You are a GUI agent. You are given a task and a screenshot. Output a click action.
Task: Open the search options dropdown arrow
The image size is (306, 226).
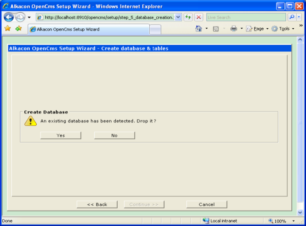(x=299, y=17)
